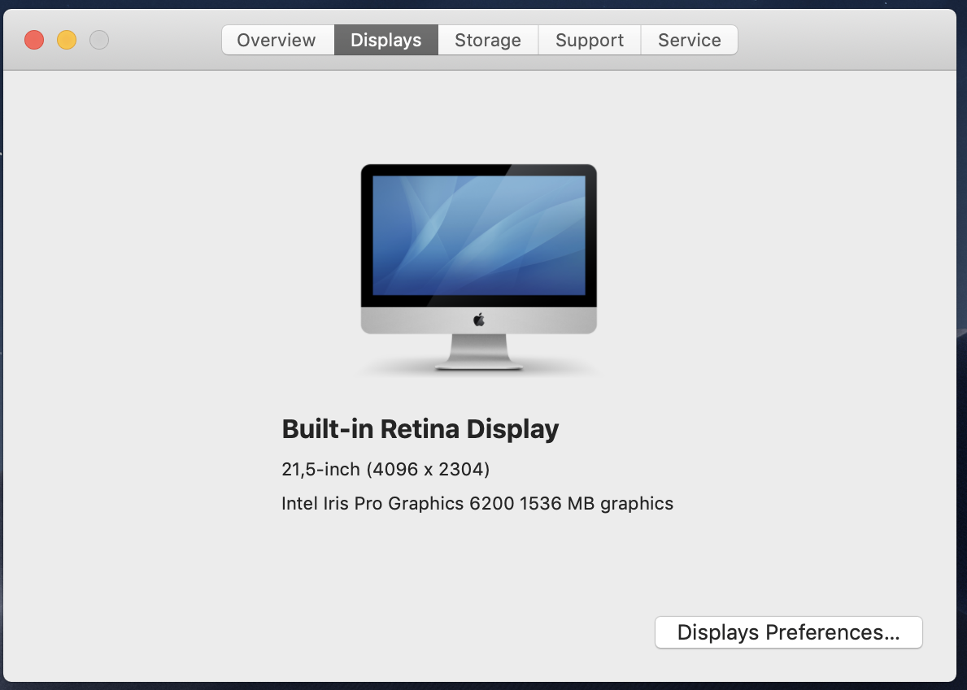Minimize the window with the yellow button
This screenshot has height=690, width=967.
[67, 40]
